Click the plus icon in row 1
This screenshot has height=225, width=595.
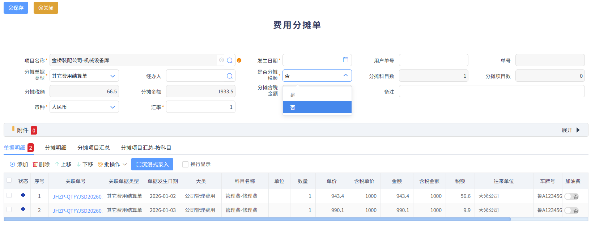click(x=23, y=195)
